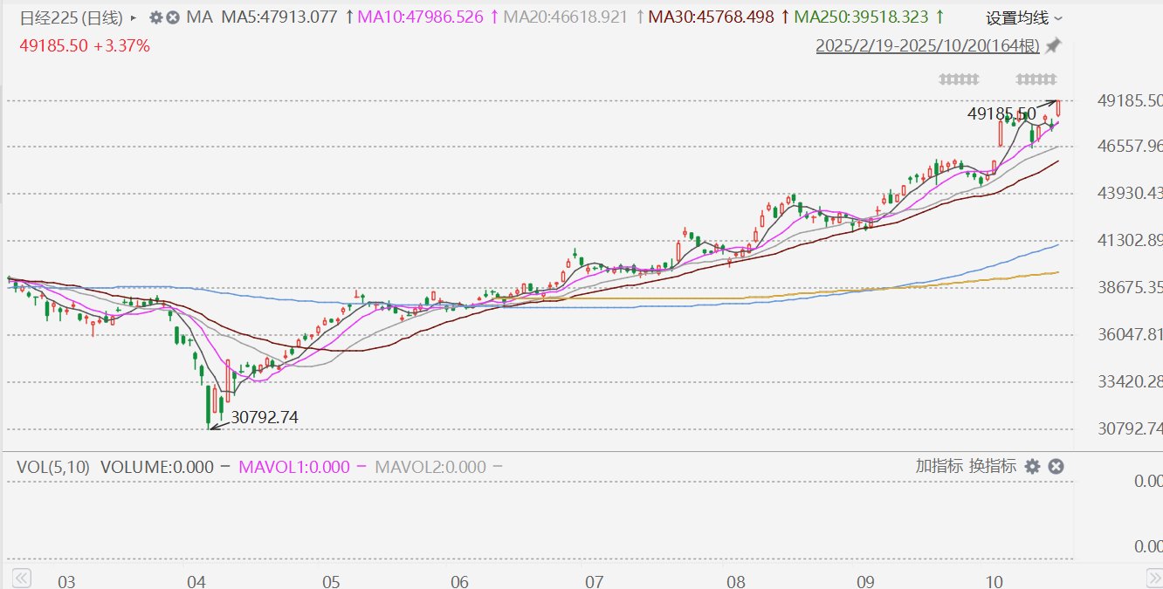This screenshot has height=589, width=1163.
Task: Select the MA indicator name label
Action: point(200,17)
